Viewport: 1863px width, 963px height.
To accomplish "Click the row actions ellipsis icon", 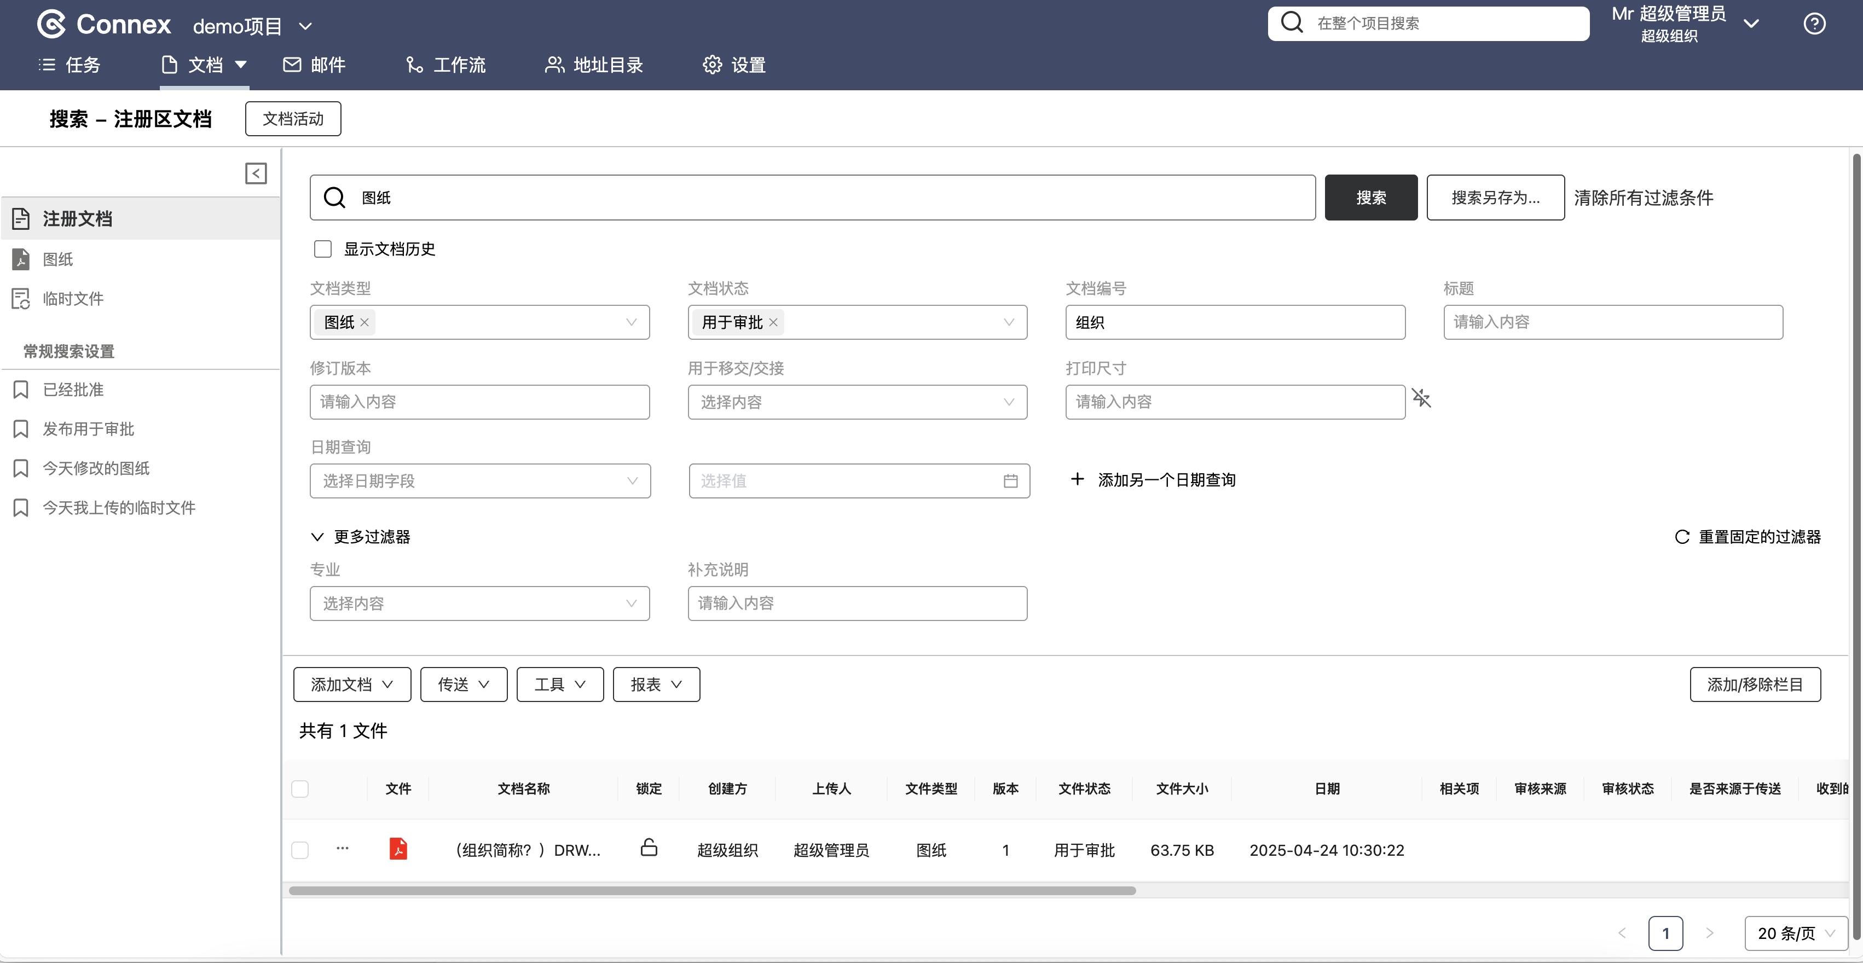I will [342, 849].
